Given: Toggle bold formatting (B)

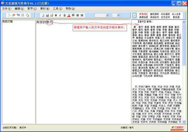Looking at the screenshot, I should coord(56,15).
